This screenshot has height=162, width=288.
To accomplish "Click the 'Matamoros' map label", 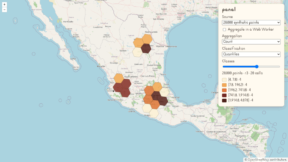I will tap(172, 46).
